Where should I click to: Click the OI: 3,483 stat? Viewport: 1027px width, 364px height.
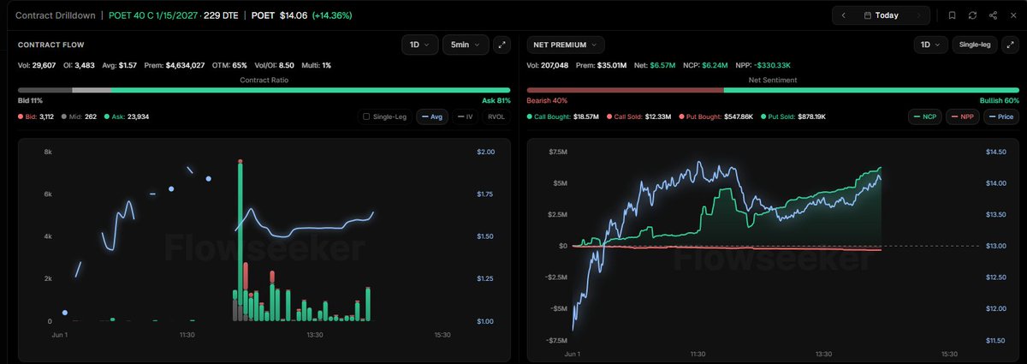[x=80, y=65]
